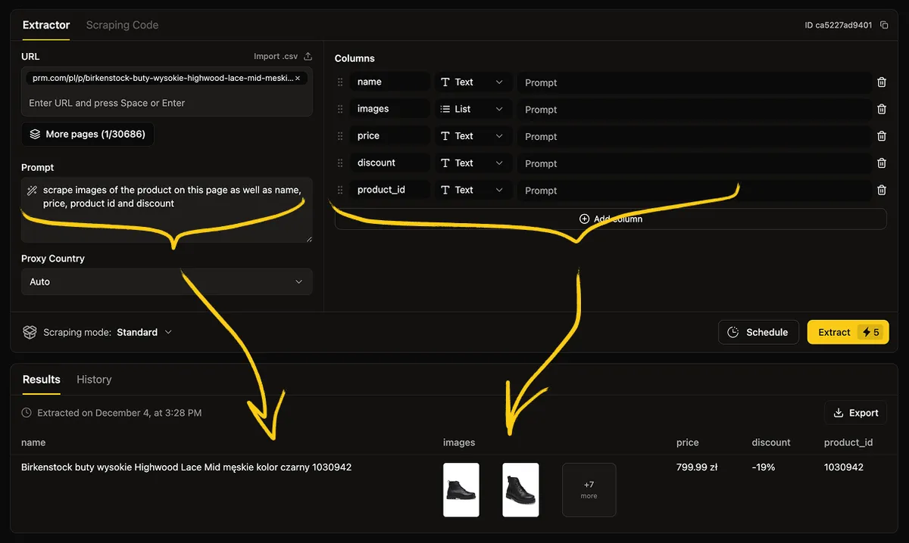Open the List type dropdown for images column
Image resolution: width=909 pixels, height=543 pixels.
point(472,108)
